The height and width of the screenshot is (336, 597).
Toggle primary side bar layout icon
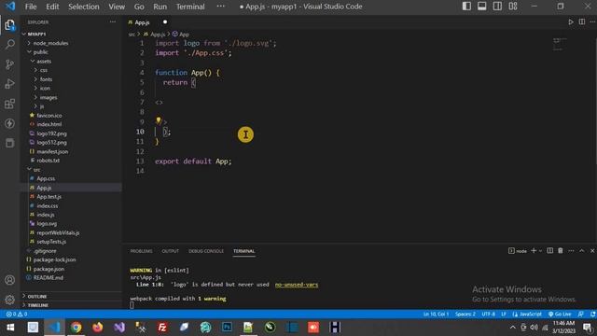(466, 7)
